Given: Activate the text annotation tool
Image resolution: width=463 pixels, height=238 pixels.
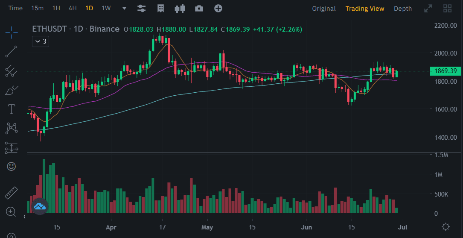Looking at the screenshot, I should click(12, 109).
